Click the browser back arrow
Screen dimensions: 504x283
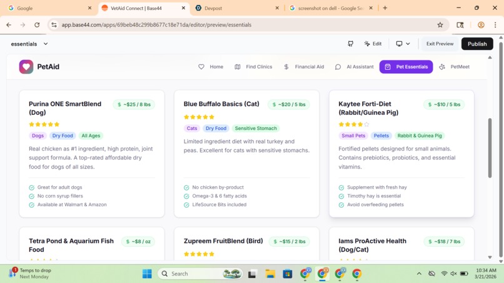[x=9, y=25]
